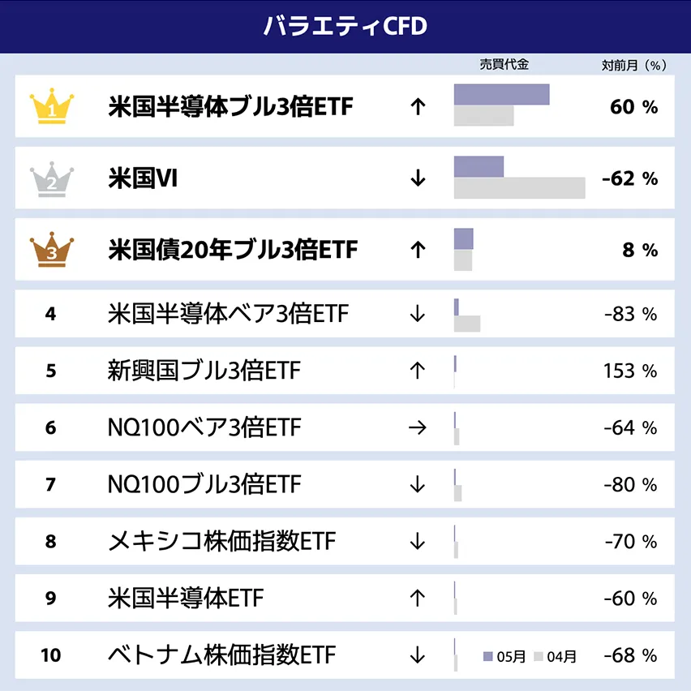Click the 05月 purple legend swatch
Image resolution: width=691 pixels, height=691 pixels.
coord(488,656)
